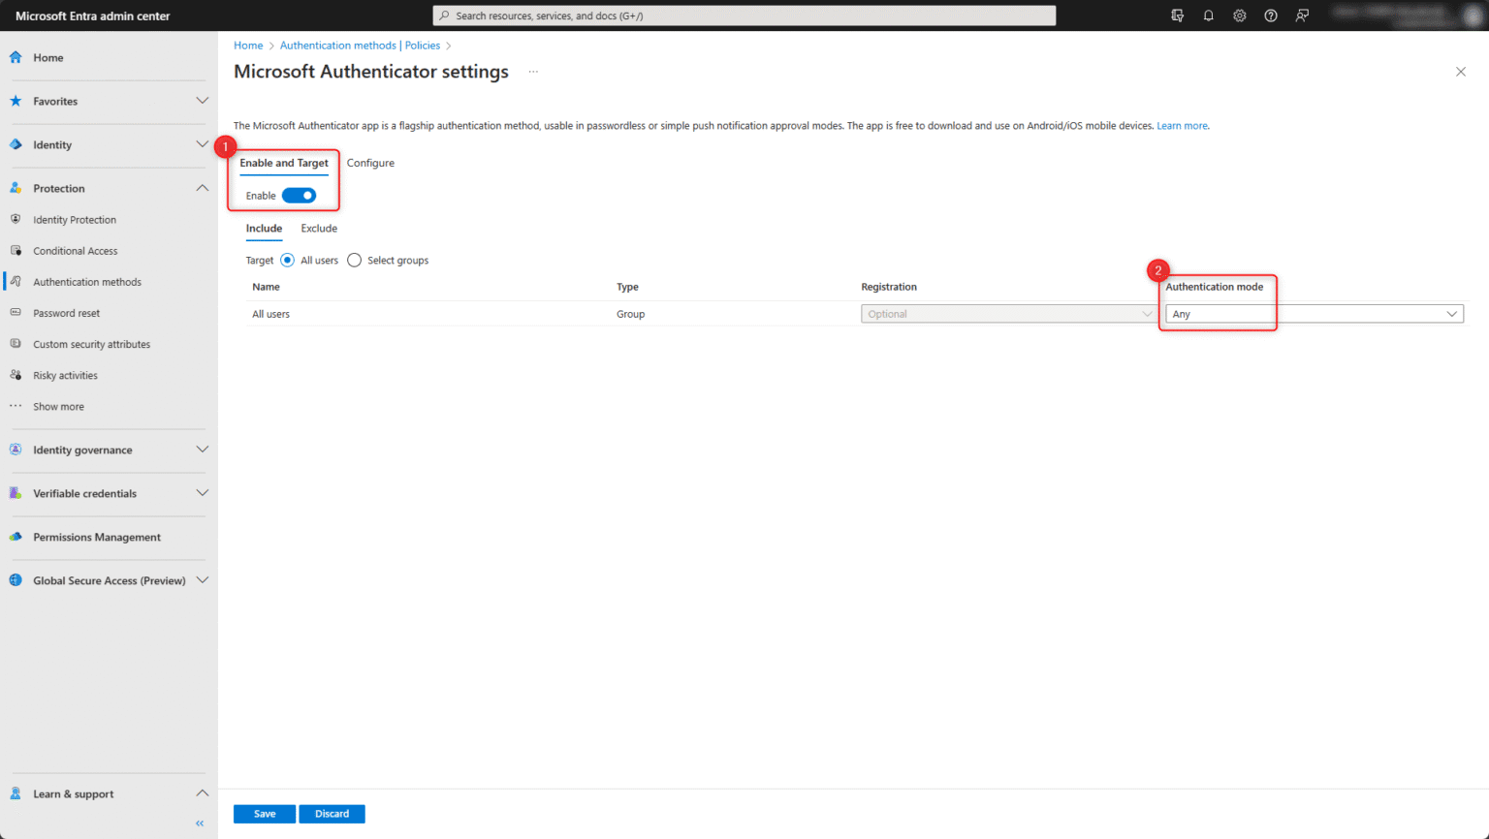Select the Conditional Access shield icon
The width and height of the screenshot is (1489, 839).
coord(16,250)
